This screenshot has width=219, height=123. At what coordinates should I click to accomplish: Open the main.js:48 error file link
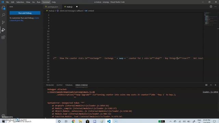(x=71, y=92)
